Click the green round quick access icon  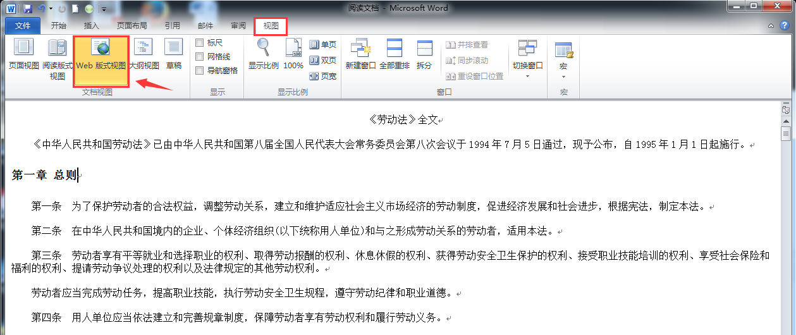[89, 9]
